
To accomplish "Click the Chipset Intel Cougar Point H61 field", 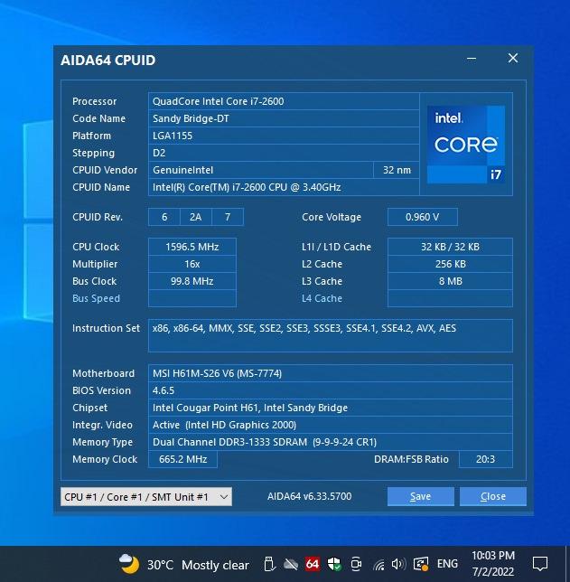I will [331, 408].
